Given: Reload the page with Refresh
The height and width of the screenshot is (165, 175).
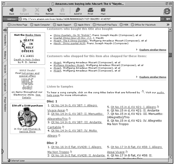Looking at the screenshot, I should tap(50, 11).
